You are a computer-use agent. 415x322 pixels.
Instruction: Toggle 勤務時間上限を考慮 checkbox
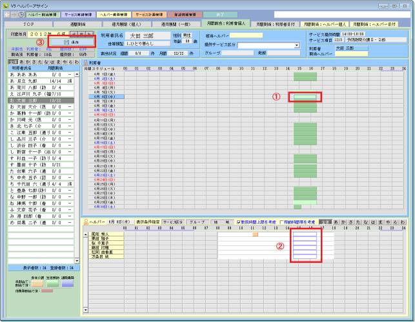pyautogui.click(x=239, y=222)
